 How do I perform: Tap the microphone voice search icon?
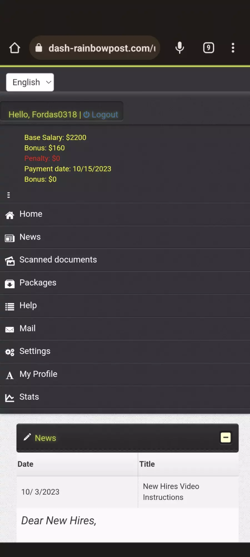[x=180, y=48]
